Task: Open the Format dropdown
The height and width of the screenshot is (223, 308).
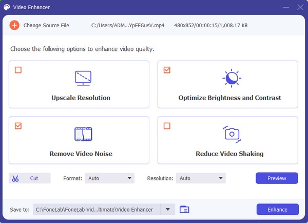Action: (109, 178)
